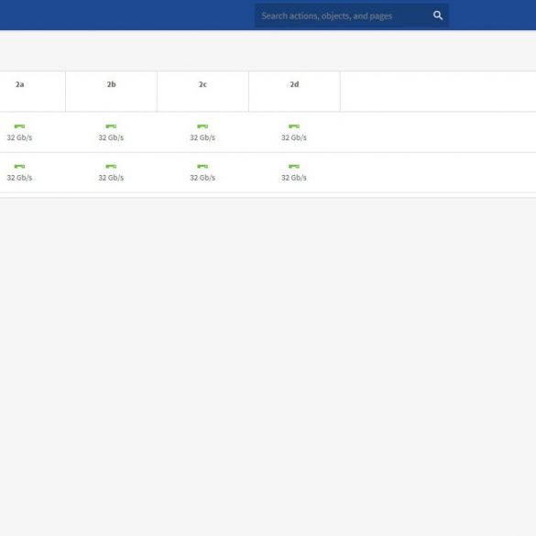Select first-row 32 Gb/s value under 2b
The image size is (536, 536).
(111, 137)
